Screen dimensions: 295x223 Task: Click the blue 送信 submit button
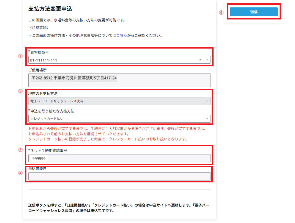(x=253, y=12)
